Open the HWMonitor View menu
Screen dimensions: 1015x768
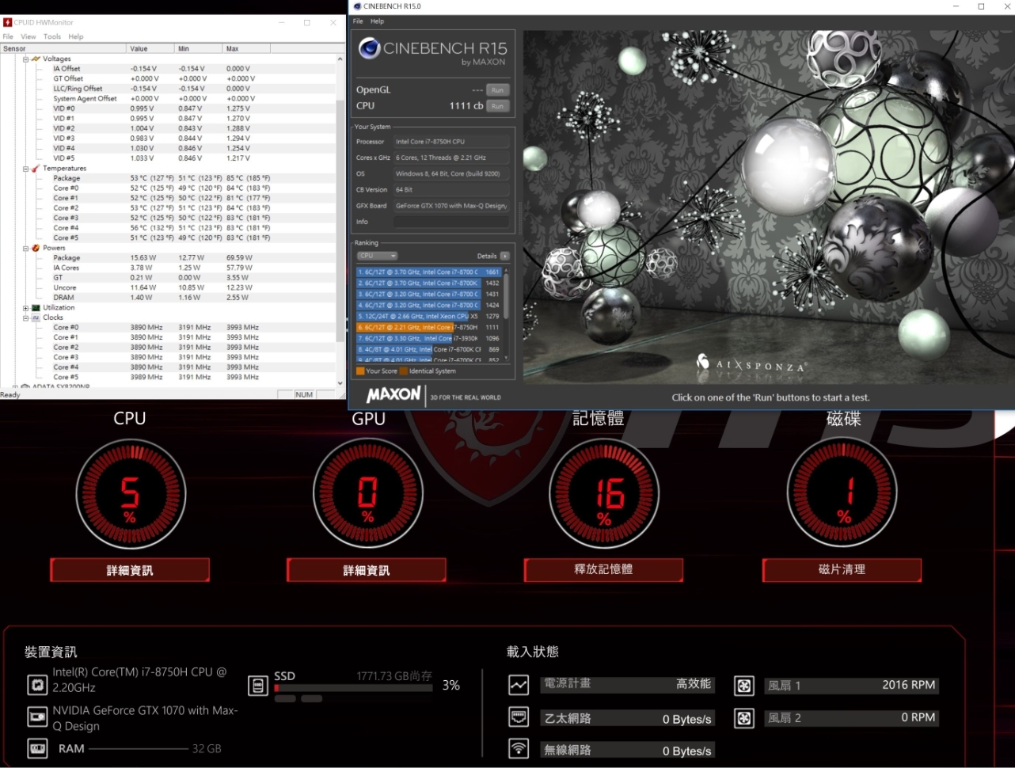(x=29, y=36)
